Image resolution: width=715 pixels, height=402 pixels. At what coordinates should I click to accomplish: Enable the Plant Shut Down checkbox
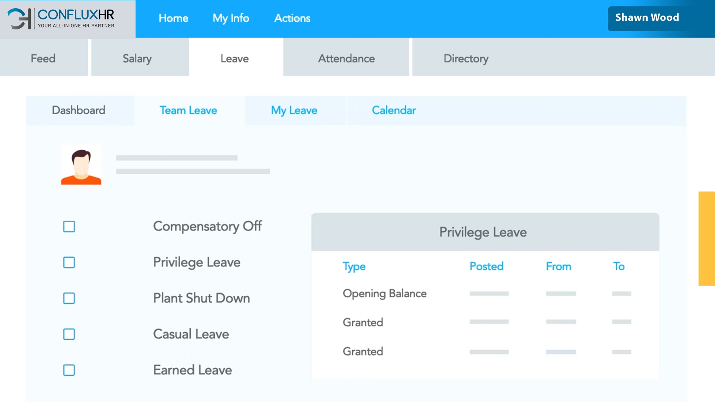(x=69, y=298)
